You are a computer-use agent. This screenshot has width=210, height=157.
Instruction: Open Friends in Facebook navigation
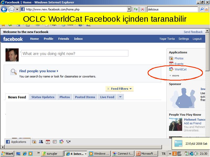pyautogui.click(x=64, y=39)
